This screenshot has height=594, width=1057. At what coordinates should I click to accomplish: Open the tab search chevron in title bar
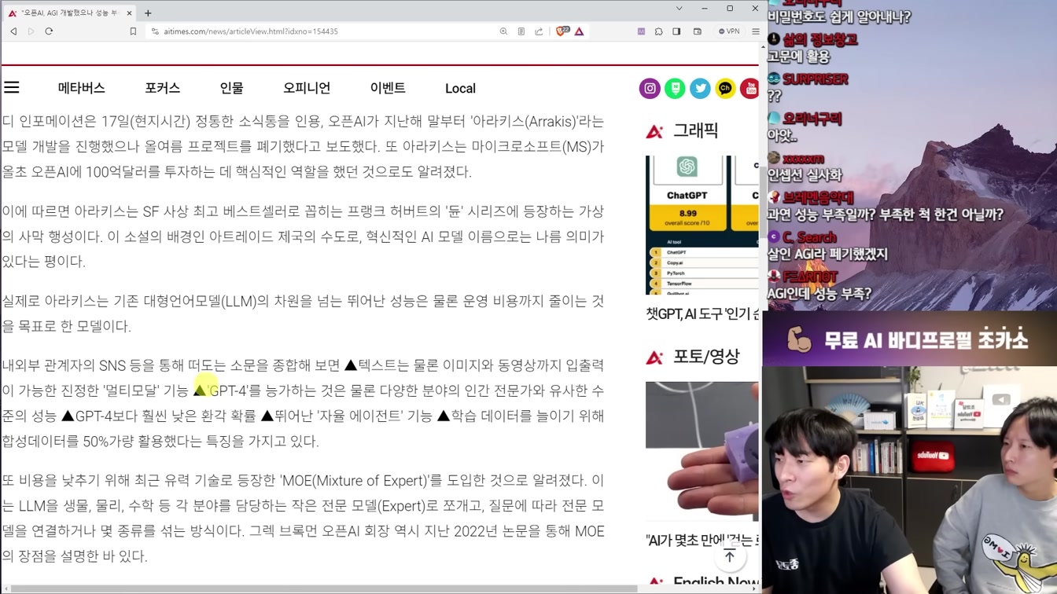point(679,9)
